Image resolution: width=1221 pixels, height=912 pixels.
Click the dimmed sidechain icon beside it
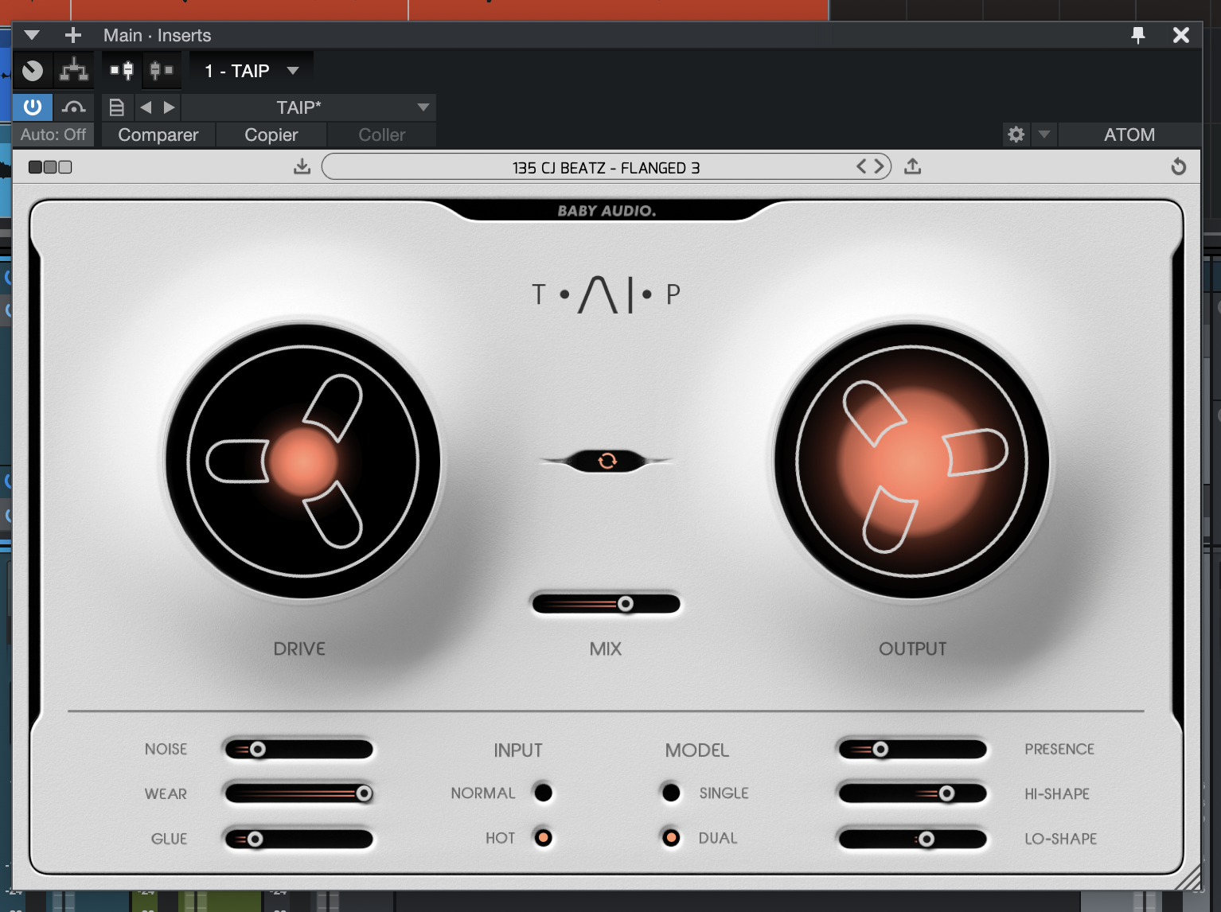point(162,71)
